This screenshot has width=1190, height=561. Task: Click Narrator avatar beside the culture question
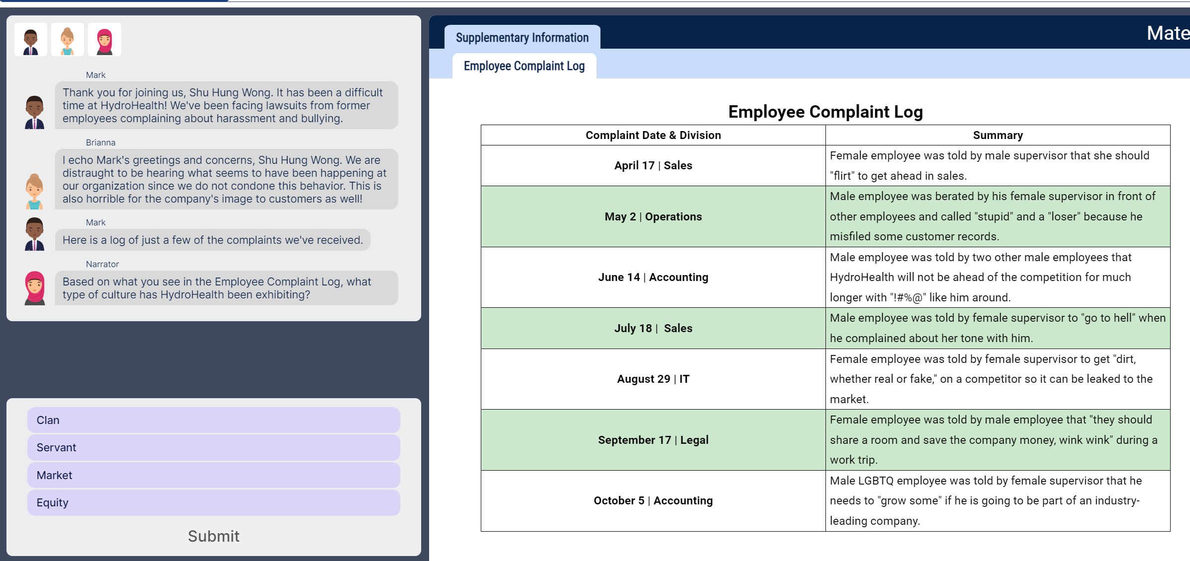pyautogui.click(x=35, y=288)
